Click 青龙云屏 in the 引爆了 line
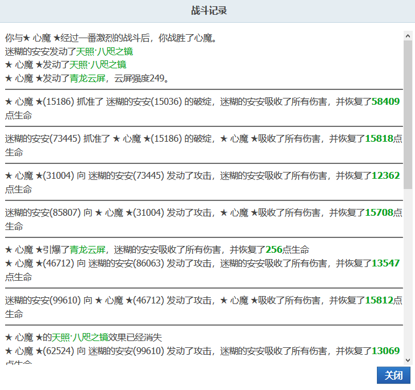The image size is (415, 390). click(x=88, y=249)
